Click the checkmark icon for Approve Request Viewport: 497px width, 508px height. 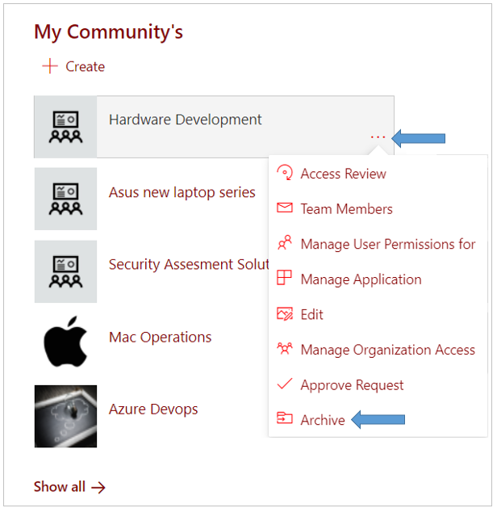click(285, 384)
